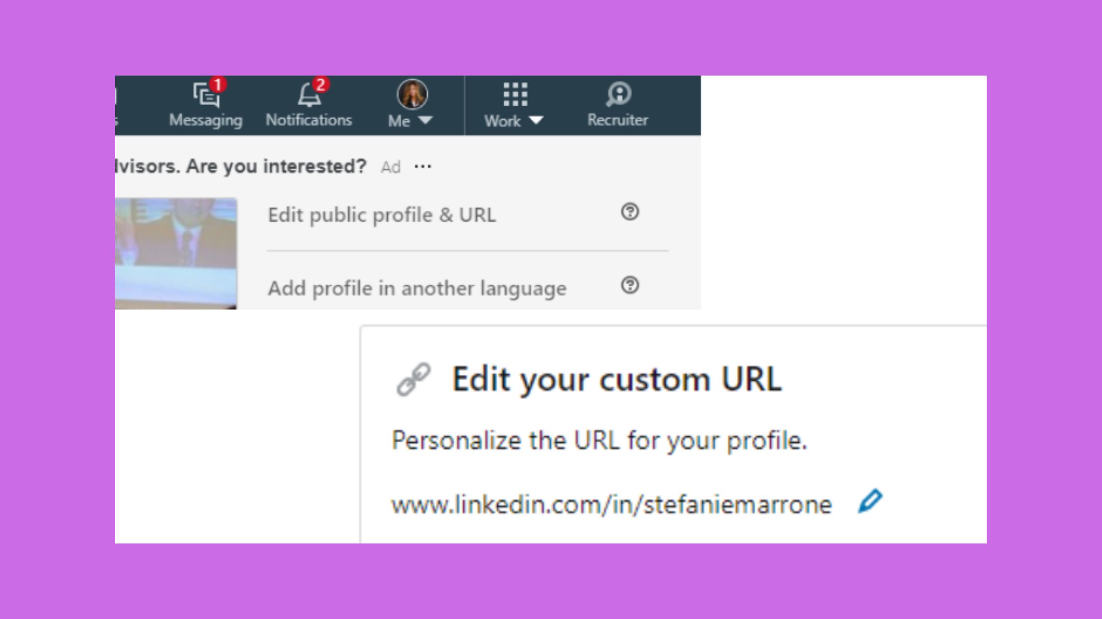The image size is (1102, 619).
Task: Click the red Messaging badge showing 1
Action: click(x=218, y=84)
